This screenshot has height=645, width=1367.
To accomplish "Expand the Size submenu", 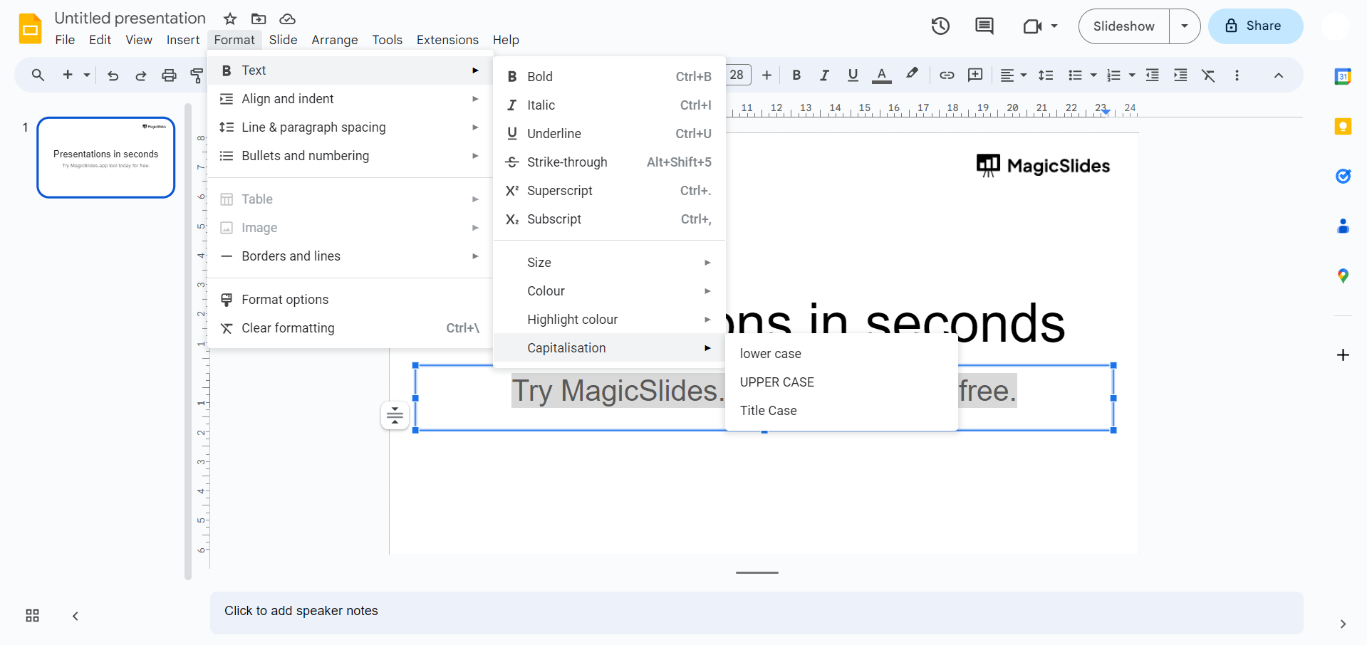I will (x=609, y=263).
